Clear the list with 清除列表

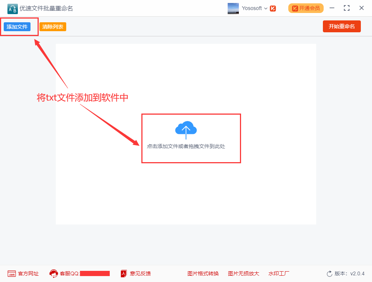[53, 27]
